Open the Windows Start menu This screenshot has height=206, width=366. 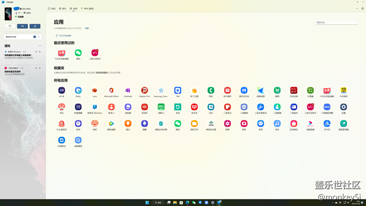point(147,203)
